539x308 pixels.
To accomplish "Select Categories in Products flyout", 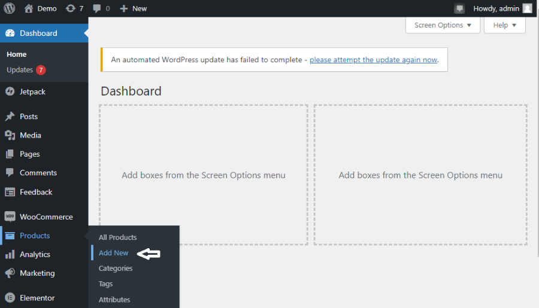I will coord(116,268).
